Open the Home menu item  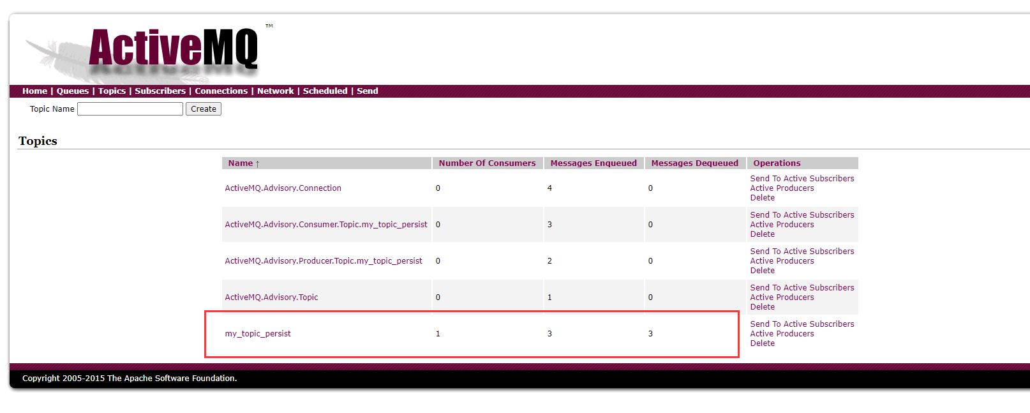point(34,91)
